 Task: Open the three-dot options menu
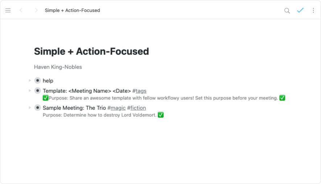tap(313, 11)
